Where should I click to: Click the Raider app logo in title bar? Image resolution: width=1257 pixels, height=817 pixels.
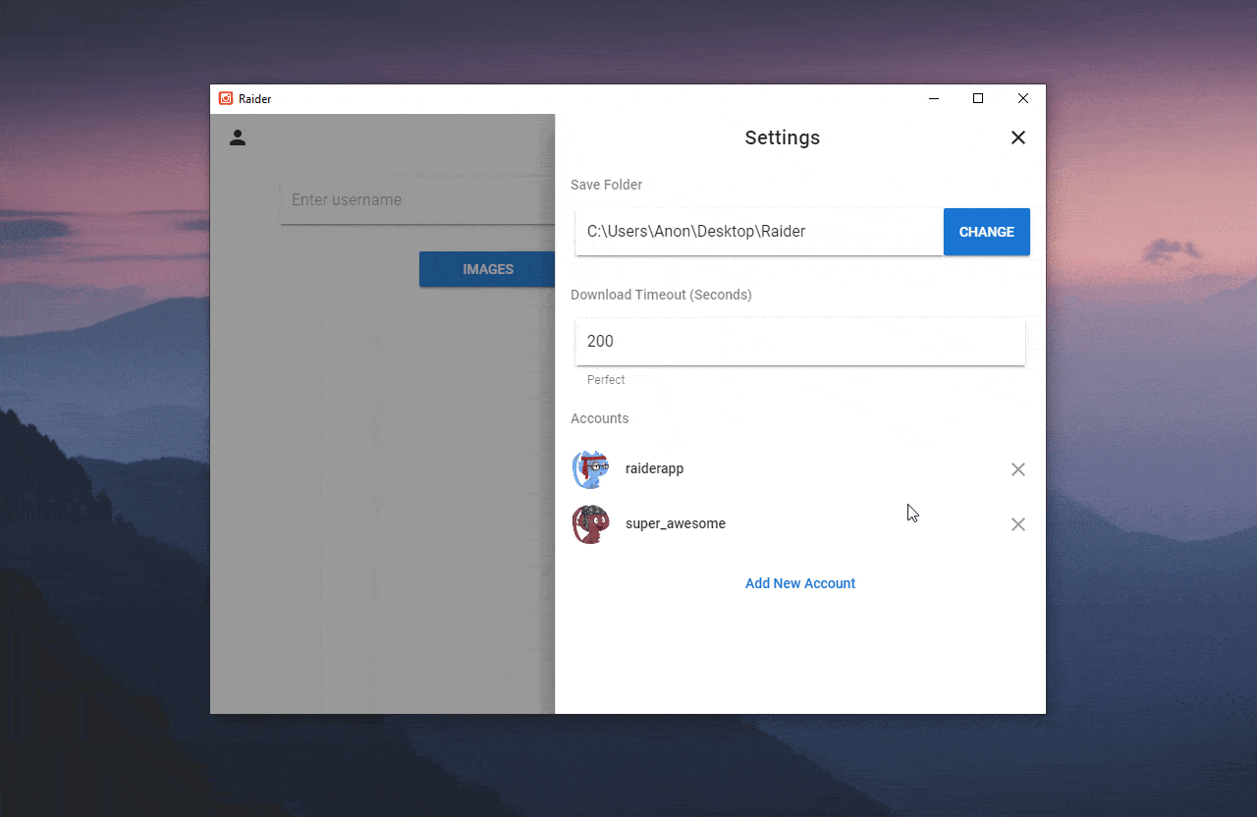(226, 98)
